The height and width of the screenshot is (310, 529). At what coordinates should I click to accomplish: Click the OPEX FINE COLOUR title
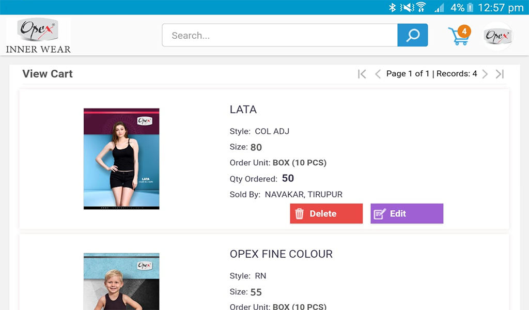(x=281, y=254)
